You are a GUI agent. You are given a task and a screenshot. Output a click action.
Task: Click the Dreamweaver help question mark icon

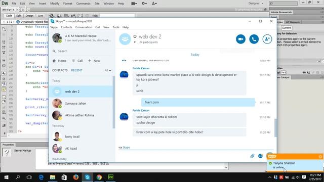click(x=7, y=153)
